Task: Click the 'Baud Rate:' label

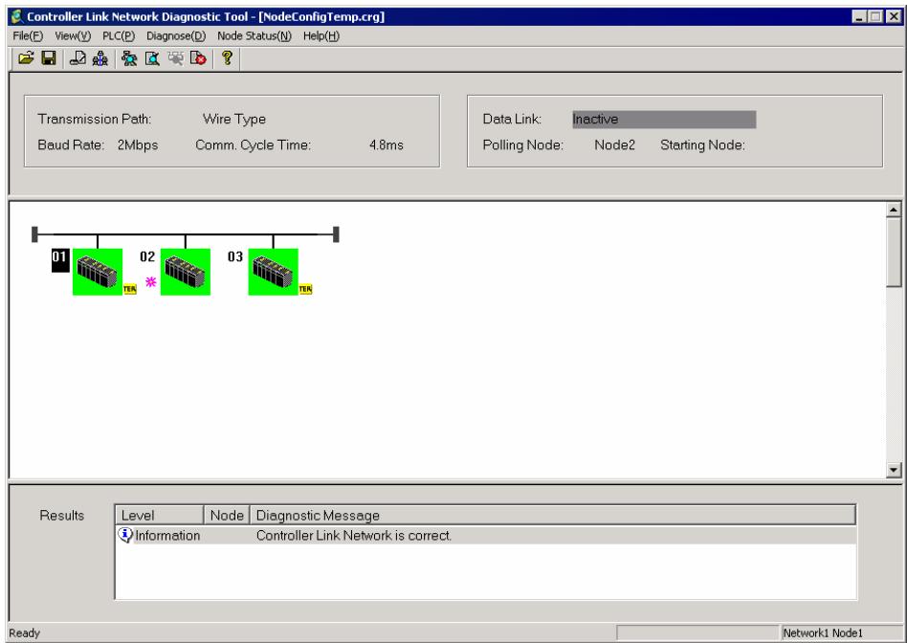Action: pyautogui.click(x=71, y=144)
